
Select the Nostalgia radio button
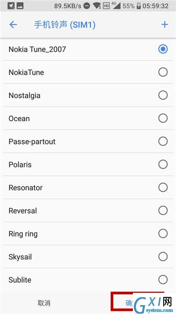point(163,95)
